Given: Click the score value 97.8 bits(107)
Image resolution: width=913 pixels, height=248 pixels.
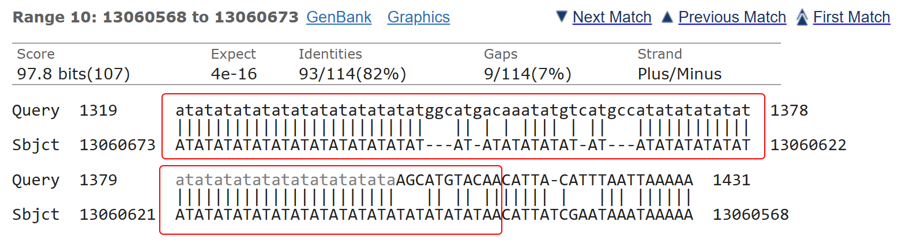Looking at the screenshot, I should [x=73, y=74].
